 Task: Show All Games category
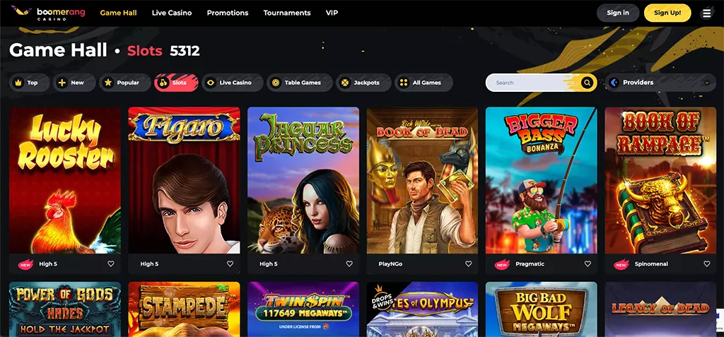tap(424, 83)
